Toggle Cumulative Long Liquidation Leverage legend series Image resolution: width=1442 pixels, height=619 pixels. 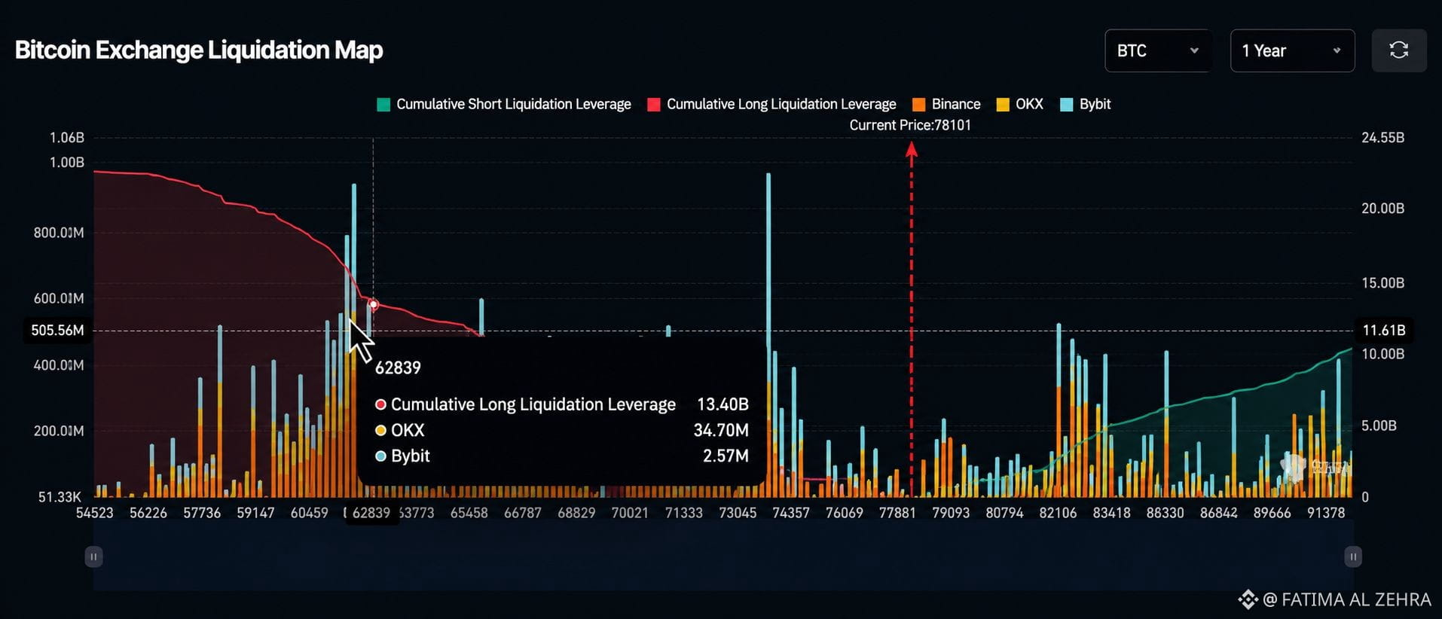point(771,104)
